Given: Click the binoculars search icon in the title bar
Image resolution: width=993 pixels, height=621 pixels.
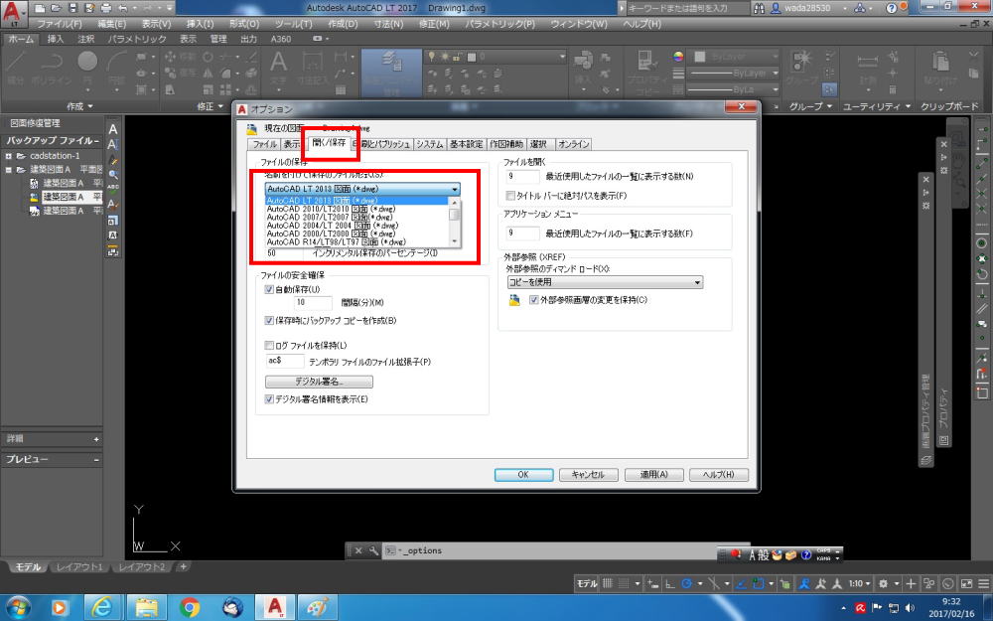Looking at the screenshot, I should (759, 8).
